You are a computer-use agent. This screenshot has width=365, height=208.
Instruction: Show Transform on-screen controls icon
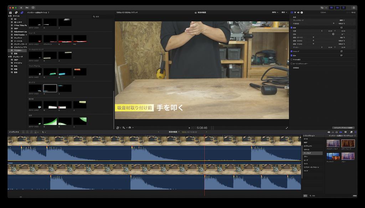(x=341, y=28)
